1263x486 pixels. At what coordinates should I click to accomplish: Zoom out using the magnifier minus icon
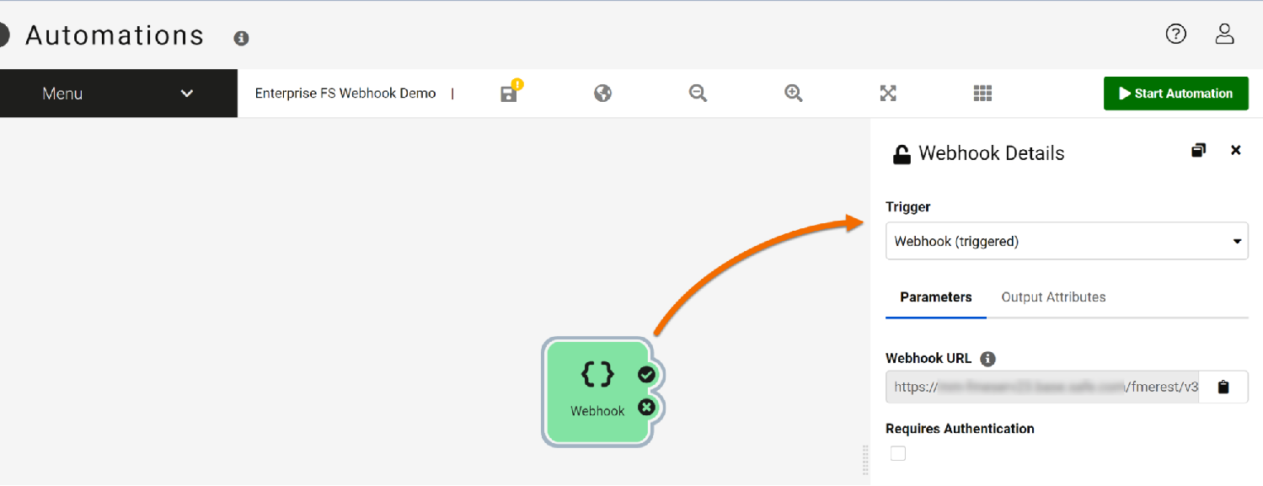point(698,93)
